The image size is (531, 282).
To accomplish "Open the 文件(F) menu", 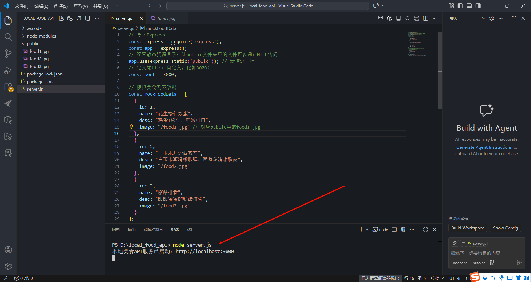I will (x=22, y=6).
